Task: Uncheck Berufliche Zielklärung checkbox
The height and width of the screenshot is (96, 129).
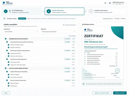Action: pyautogui.click(x=9, y=47)
